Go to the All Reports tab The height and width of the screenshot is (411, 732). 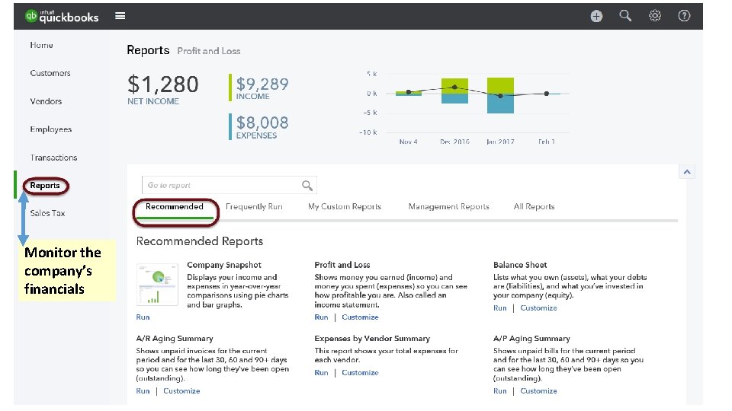click(x=534, y=206)
